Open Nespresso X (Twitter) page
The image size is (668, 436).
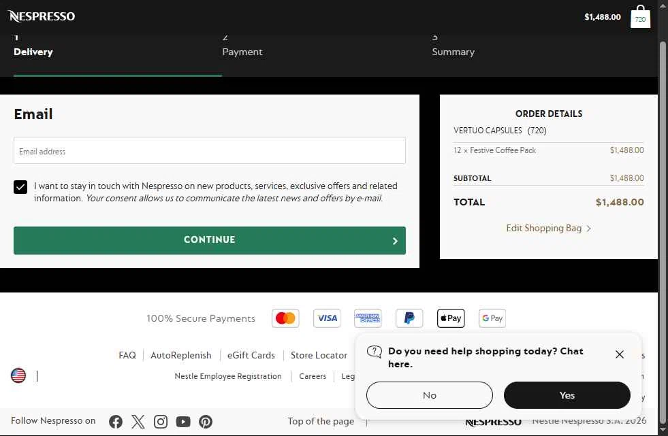(x=138, y=422)
